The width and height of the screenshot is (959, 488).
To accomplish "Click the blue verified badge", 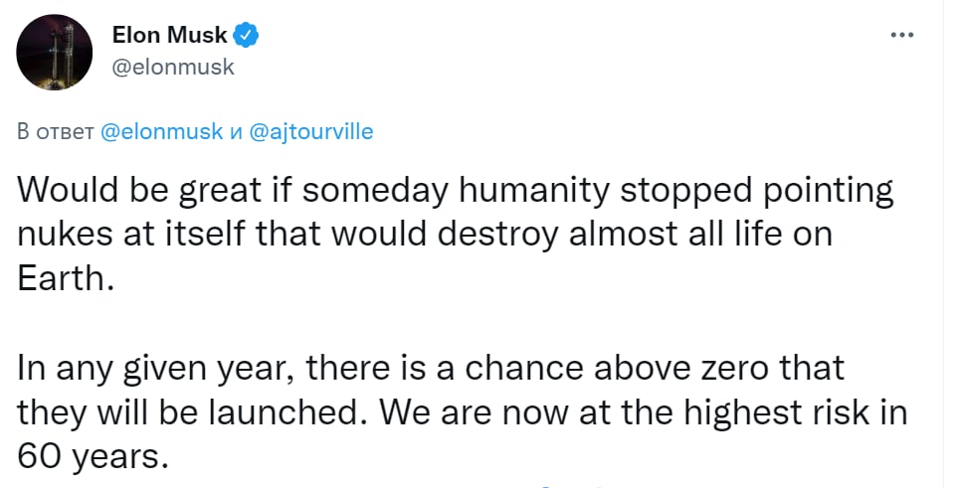I will tap(247, 37).
